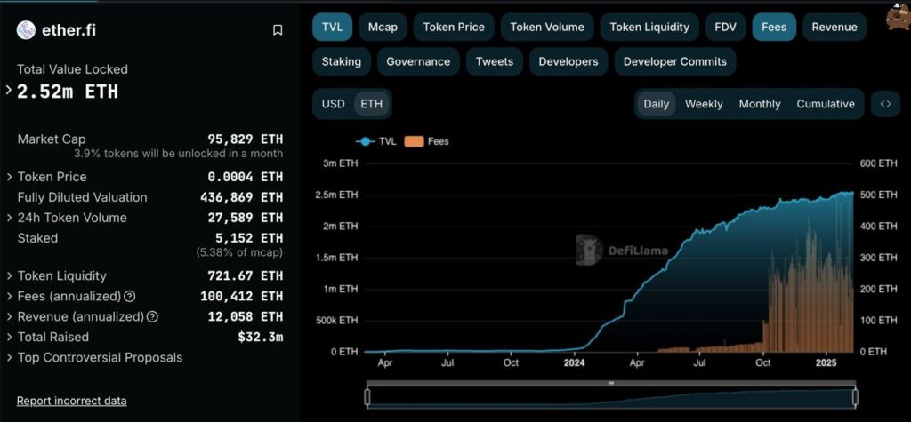Toggle the Revenue chart metric
Screen dimensions: 911x422
834,28
